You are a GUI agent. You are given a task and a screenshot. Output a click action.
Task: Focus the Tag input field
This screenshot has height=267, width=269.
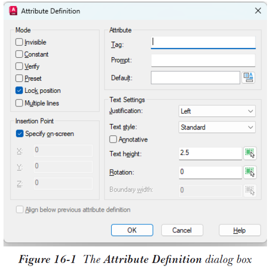(x=203, y=43)
